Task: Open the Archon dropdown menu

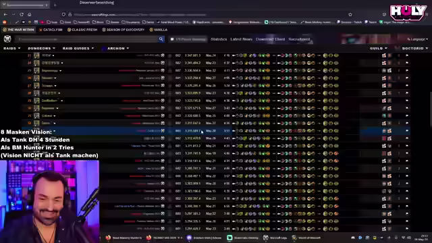Action: tap(118, 48)
